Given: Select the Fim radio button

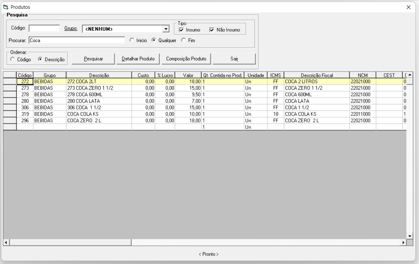Looking at the screenshot, I should pyautogui.click(x=184, y=40).
